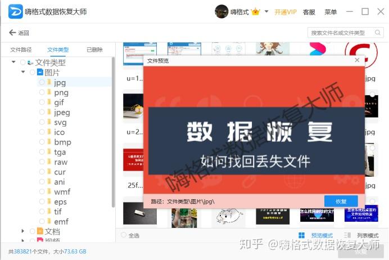The height and width of the screenshot is (260, 389).
Task: Click the 文档 category icon
Action: point(40,231)
